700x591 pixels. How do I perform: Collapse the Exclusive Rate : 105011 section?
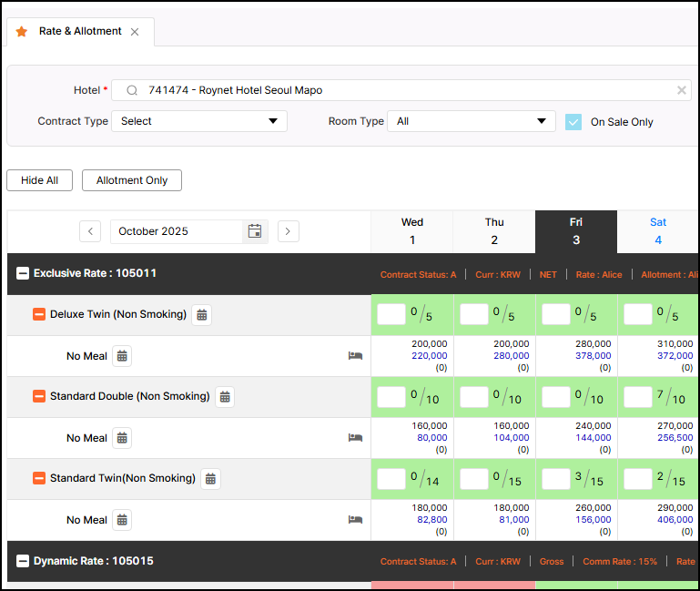23,273
